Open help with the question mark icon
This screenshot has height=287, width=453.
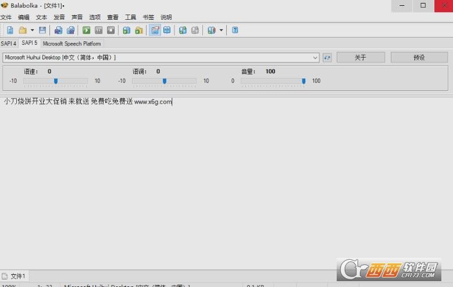pos(235,30)
